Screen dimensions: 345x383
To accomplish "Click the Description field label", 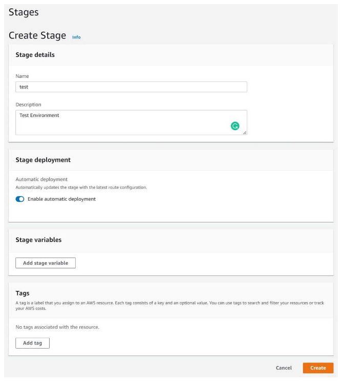I will pyautogui.click(x=28, y=104).
